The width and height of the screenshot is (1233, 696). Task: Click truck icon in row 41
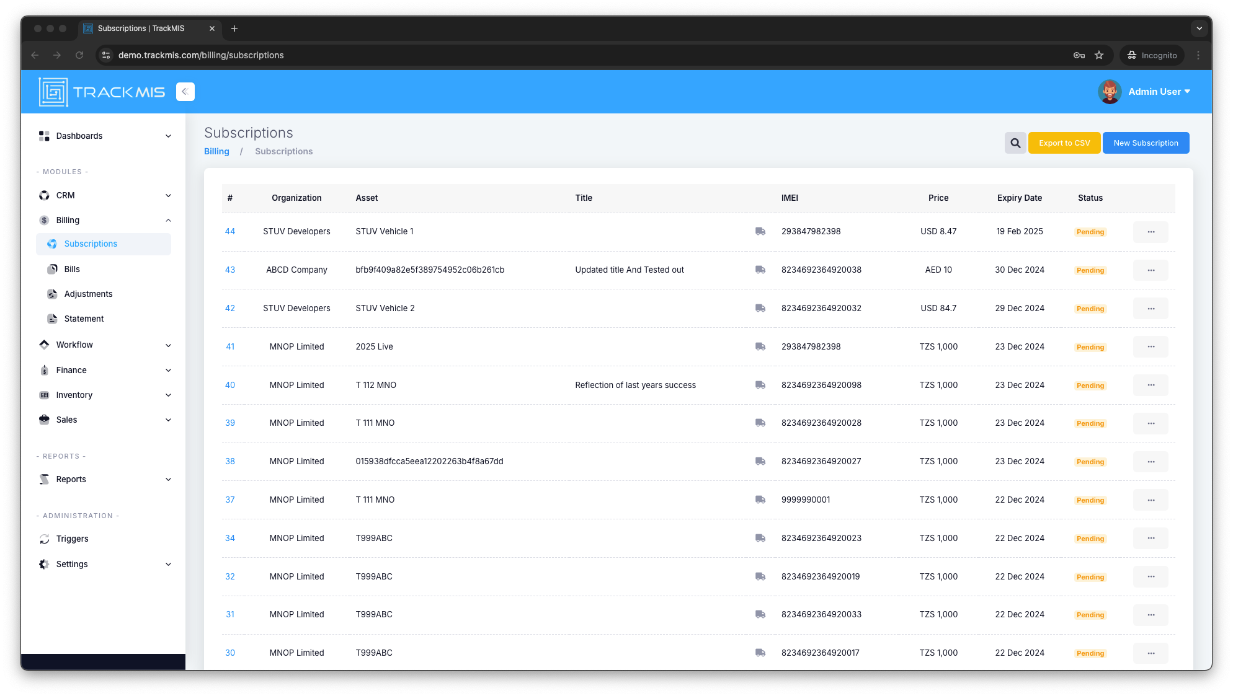click(760, 346)
